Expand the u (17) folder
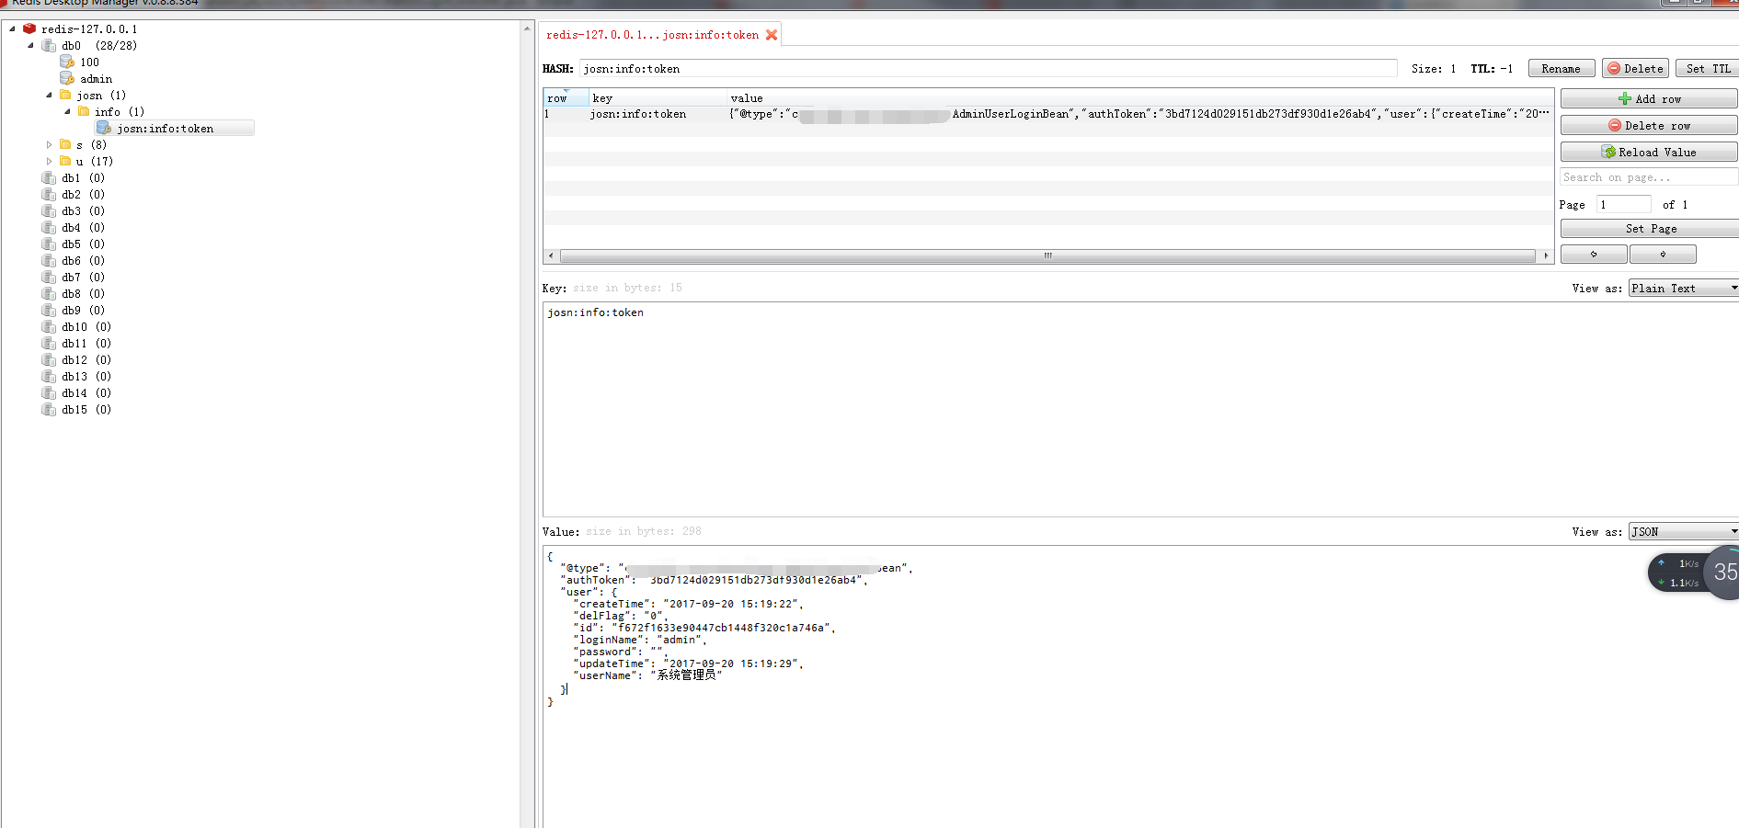 (49, 161)
